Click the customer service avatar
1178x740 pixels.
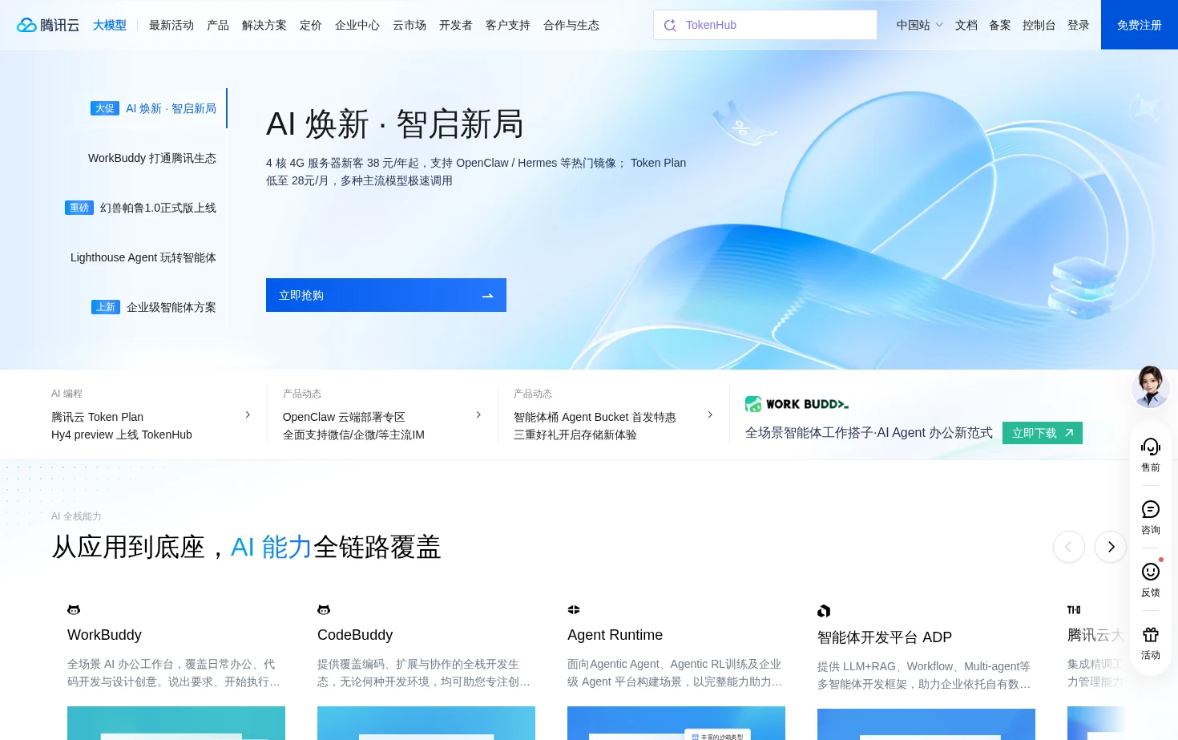1151,386
